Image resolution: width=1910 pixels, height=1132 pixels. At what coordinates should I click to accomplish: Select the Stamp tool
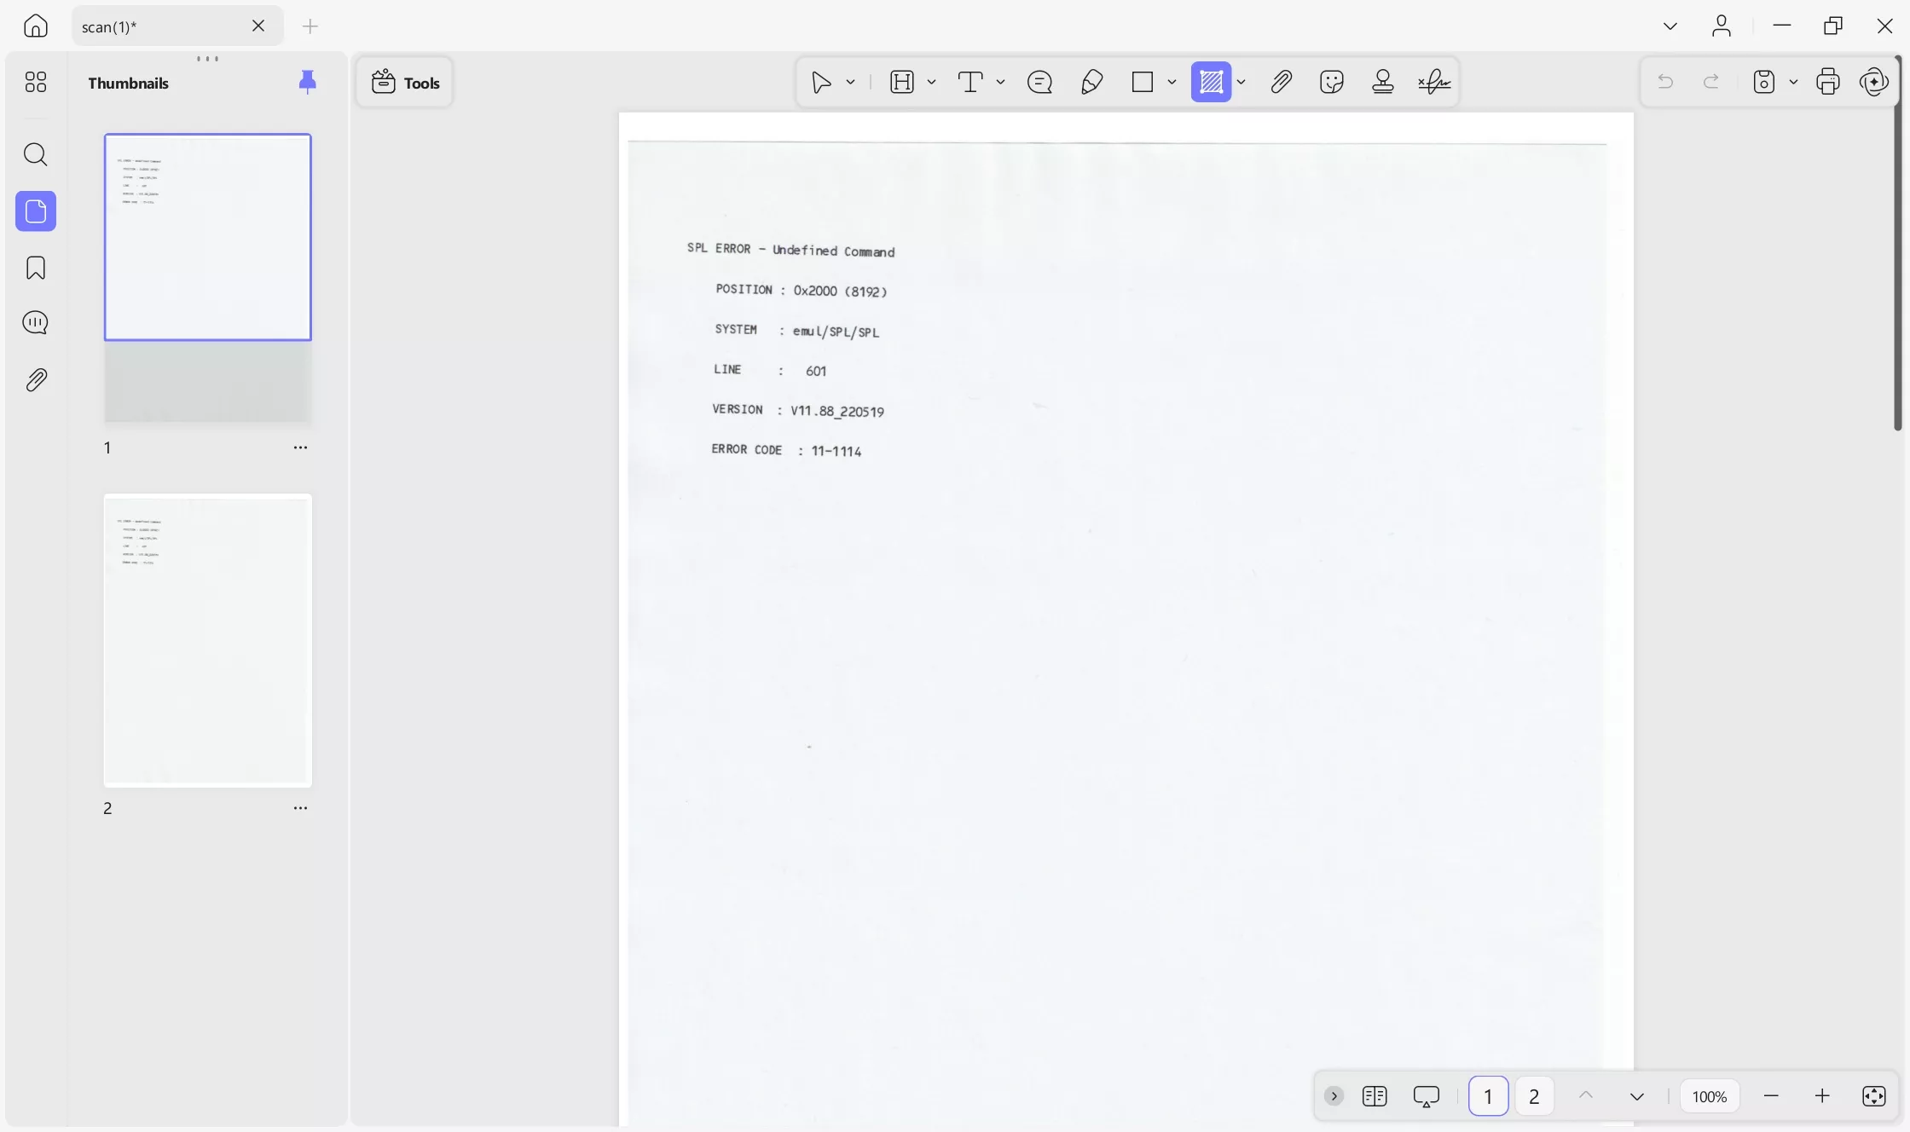tap(1382, 82)
